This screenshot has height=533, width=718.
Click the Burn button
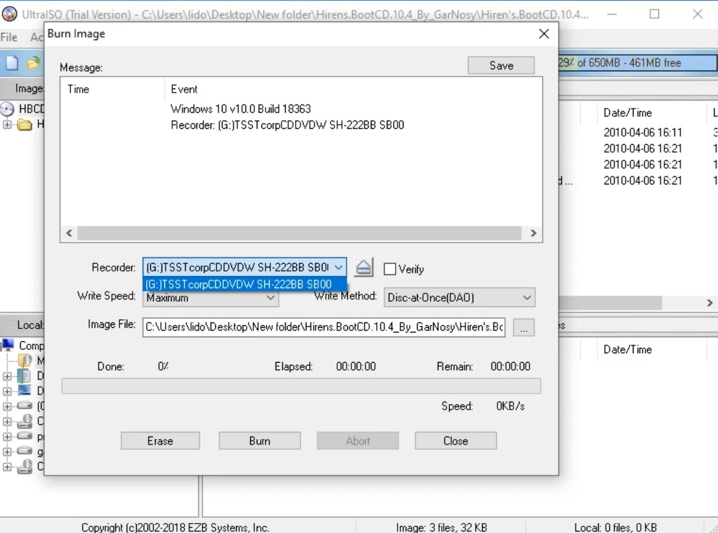[259, 440]
